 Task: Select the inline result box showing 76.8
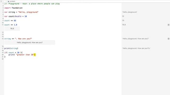click(12, 28)
